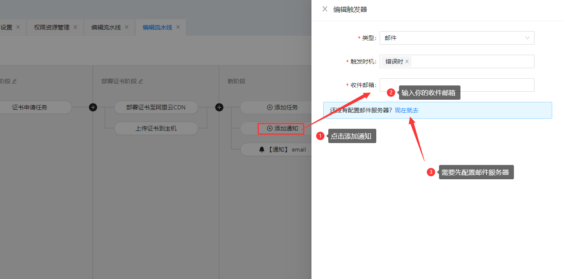Close the 权限资源管理 tab with its X

coord(75,27)
